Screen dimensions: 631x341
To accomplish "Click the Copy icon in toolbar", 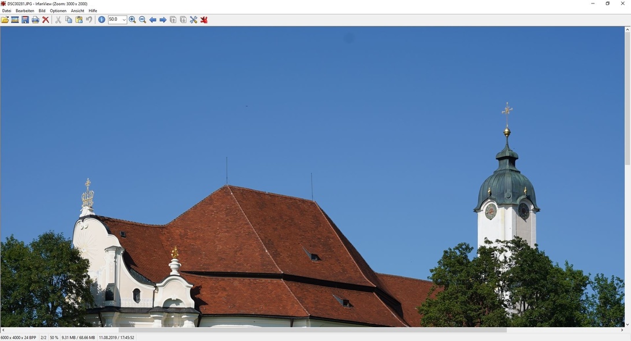I will click(x=69, y=20).
